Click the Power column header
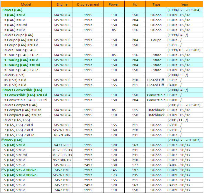Screen dimensions: 204x193 114,4
